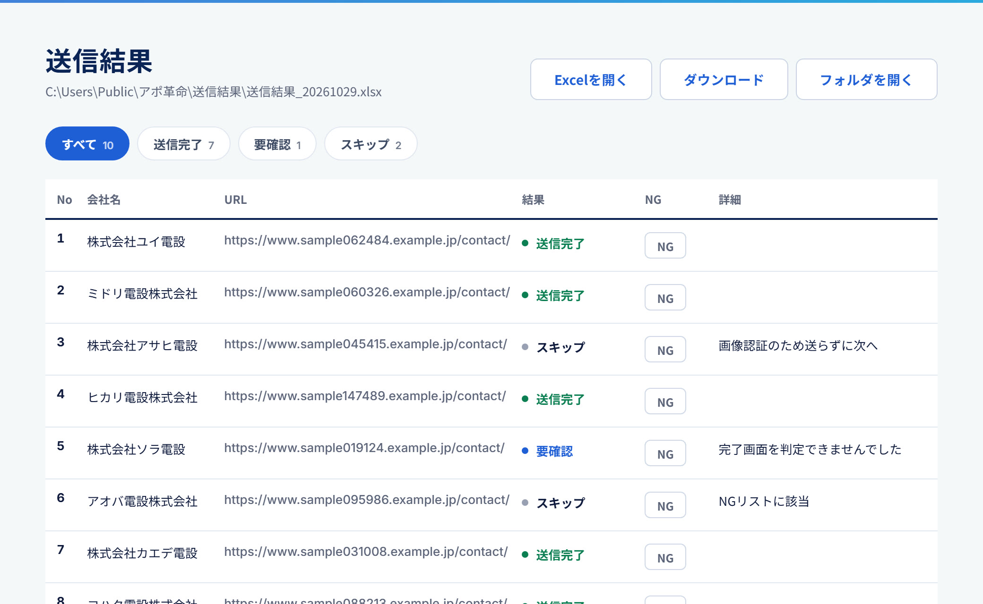Click the NG column header

point(653,200)
